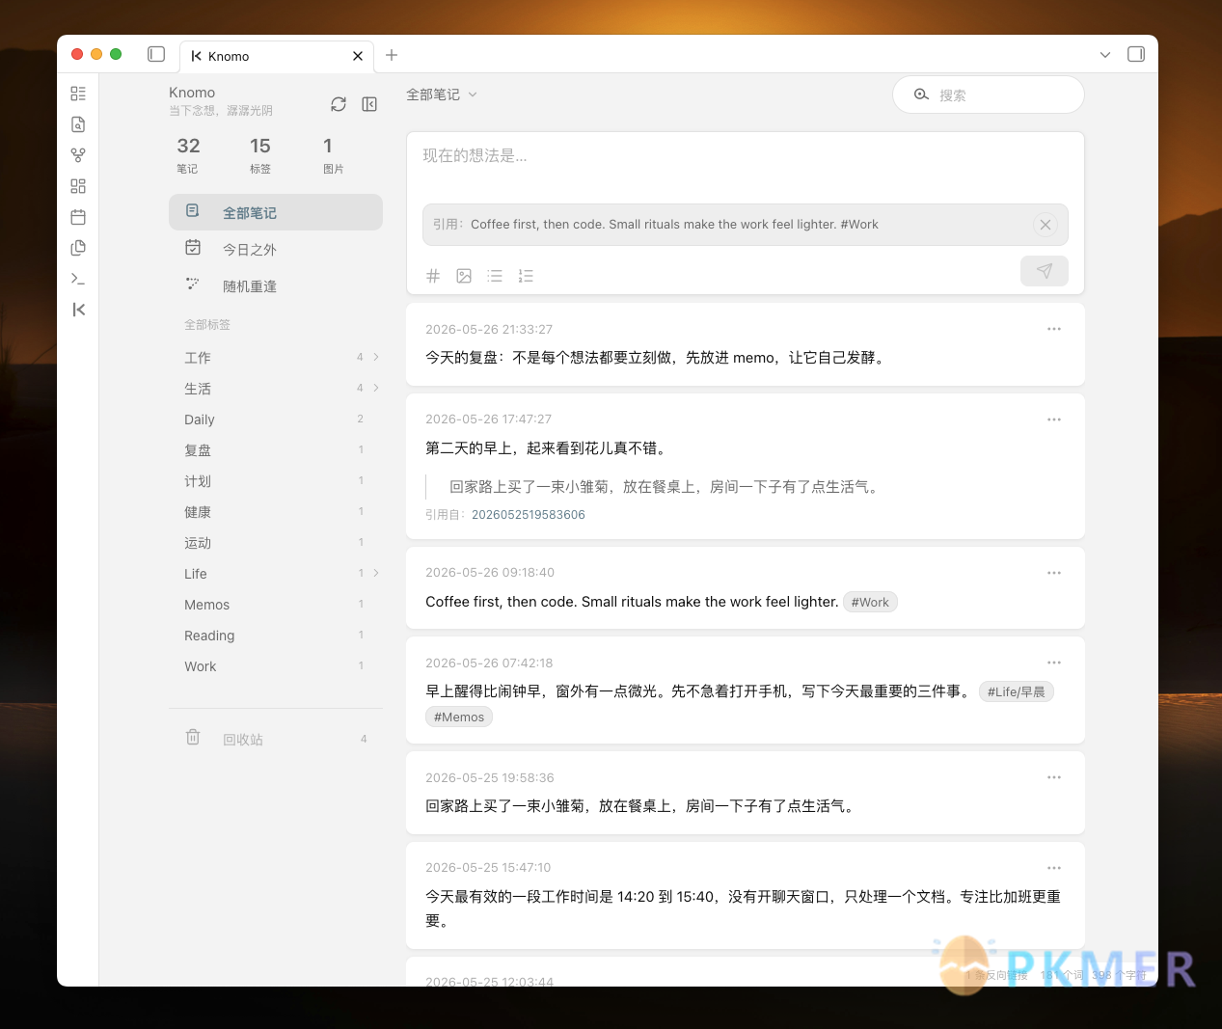
Task: Show the 1 图片 count stat
Action: [x=333, y=154]
